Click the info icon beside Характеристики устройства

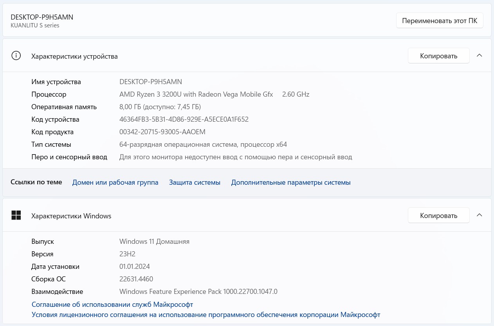[x=16, y=56]
